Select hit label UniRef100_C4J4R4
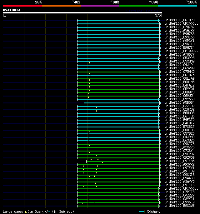 click(x=179, y=65)
